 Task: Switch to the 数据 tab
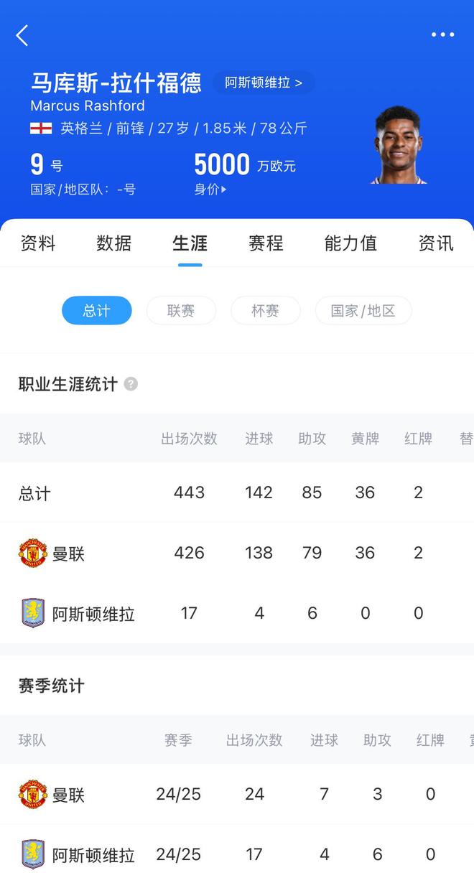[114, 243]
